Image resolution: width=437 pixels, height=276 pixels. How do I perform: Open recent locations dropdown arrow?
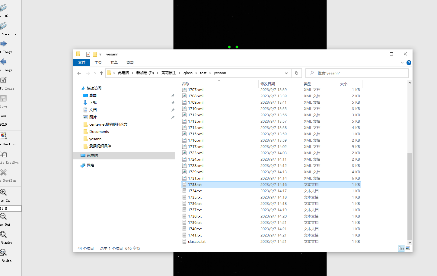click(x=95, y=73)
